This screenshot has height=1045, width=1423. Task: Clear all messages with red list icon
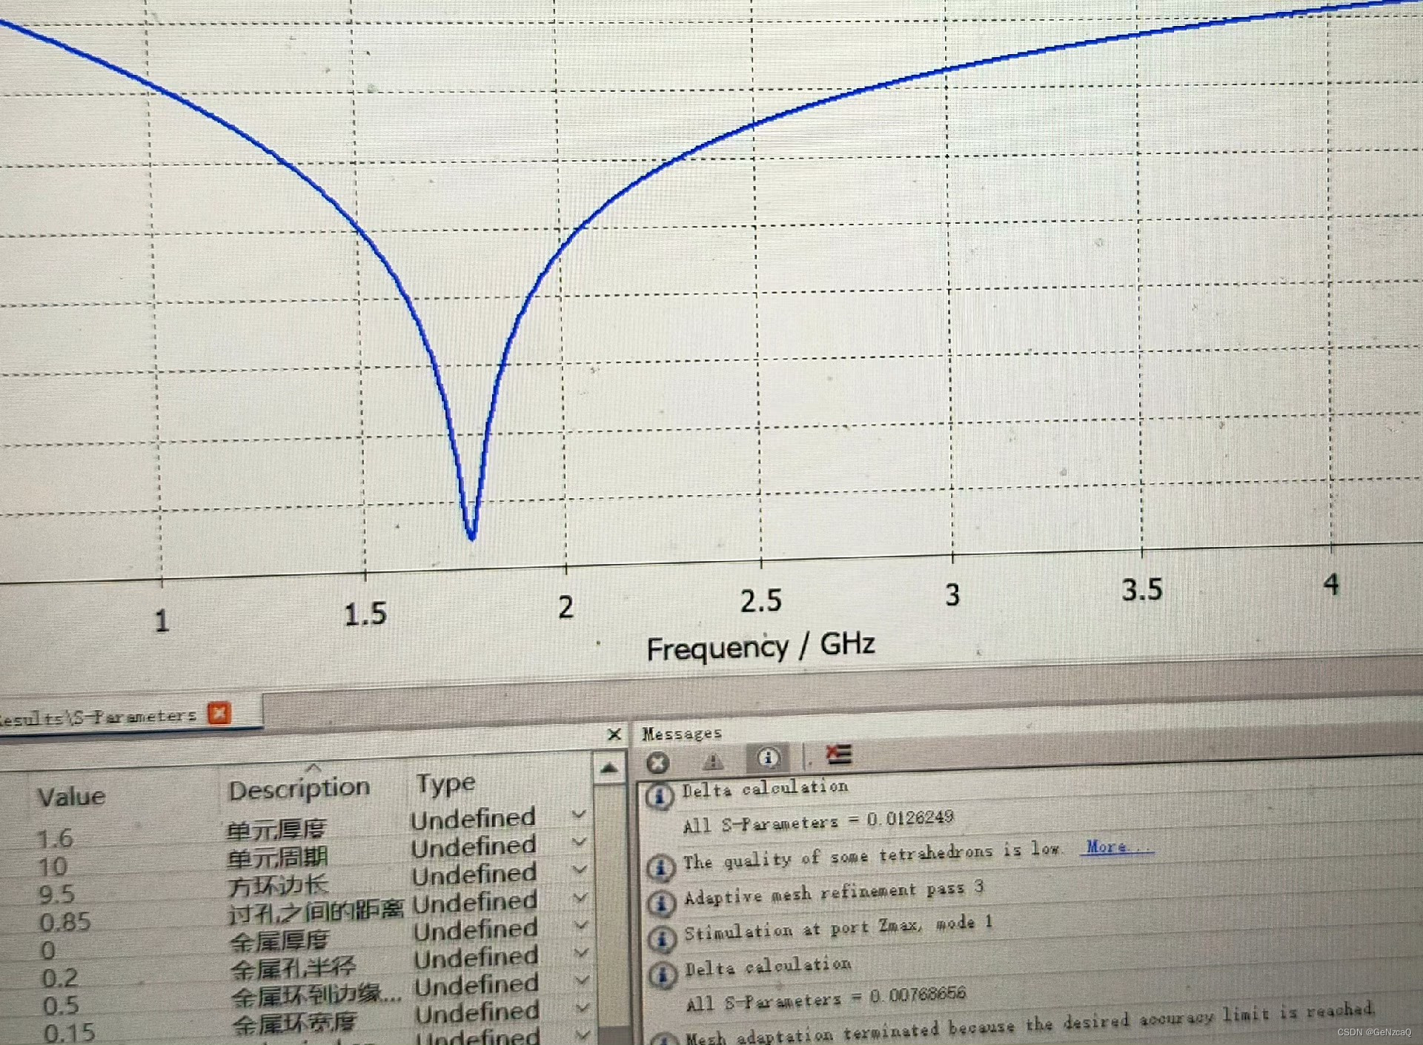click(839, 754)
